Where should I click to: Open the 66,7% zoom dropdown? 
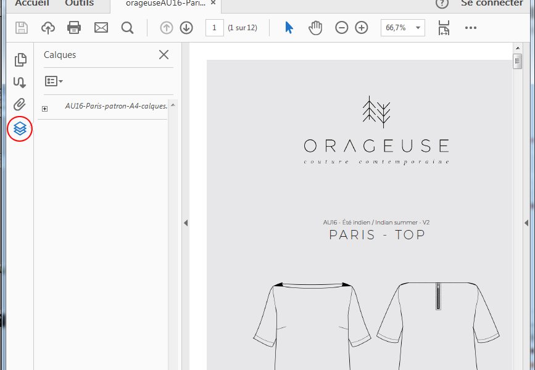pyautogui.click(x=402, y=28)
